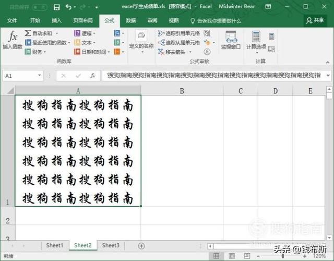Switch to Page Break Preview
This screenshot has height=261, width=334.
pyautogui.click(x=247, y=256)
